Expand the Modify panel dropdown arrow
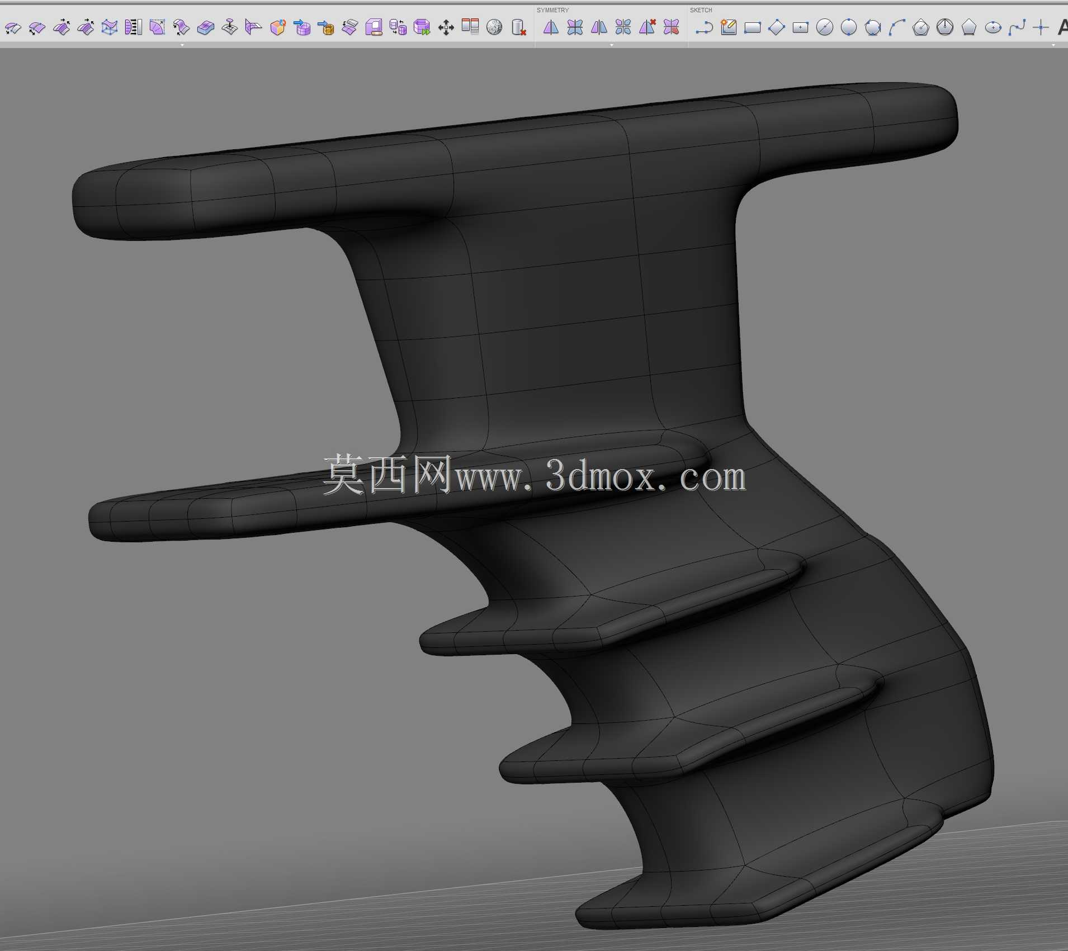The width and height of the screenshot is (1068, 951). (x=182, y=45)
